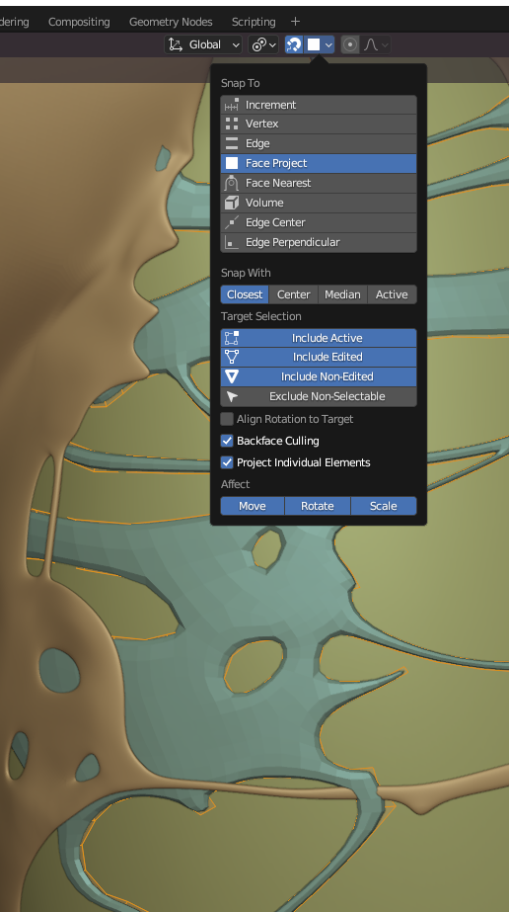Pick Face Nearest snap mode

pos(319,183)
